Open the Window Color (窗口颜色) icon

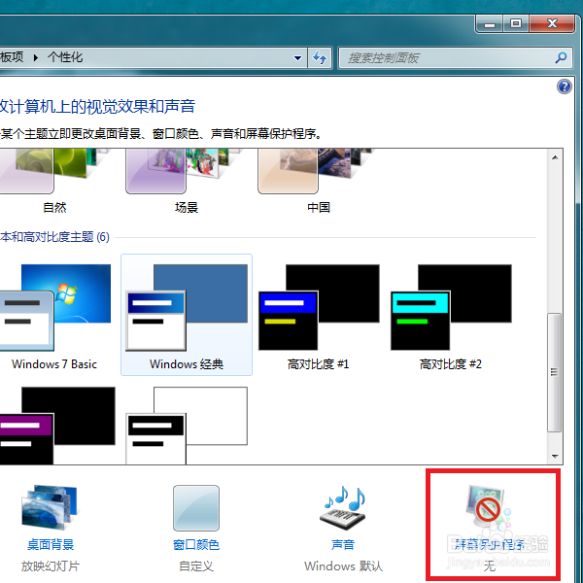pos(196,508)
